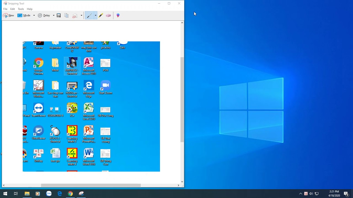Click the horizontal scrollbar left arrow
353x198 pixels.
[4, 185]
